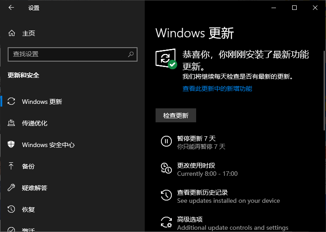Screen dimensions: 326x232
Task: Click the 激活 checkmark icon at sidebar bottom
Action: click(x=11, y=230)
